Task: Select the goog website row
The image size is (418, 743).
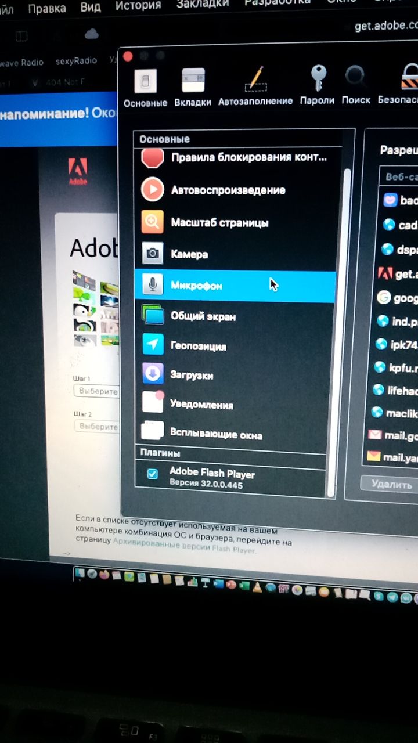Action: [x=398, y=298]
